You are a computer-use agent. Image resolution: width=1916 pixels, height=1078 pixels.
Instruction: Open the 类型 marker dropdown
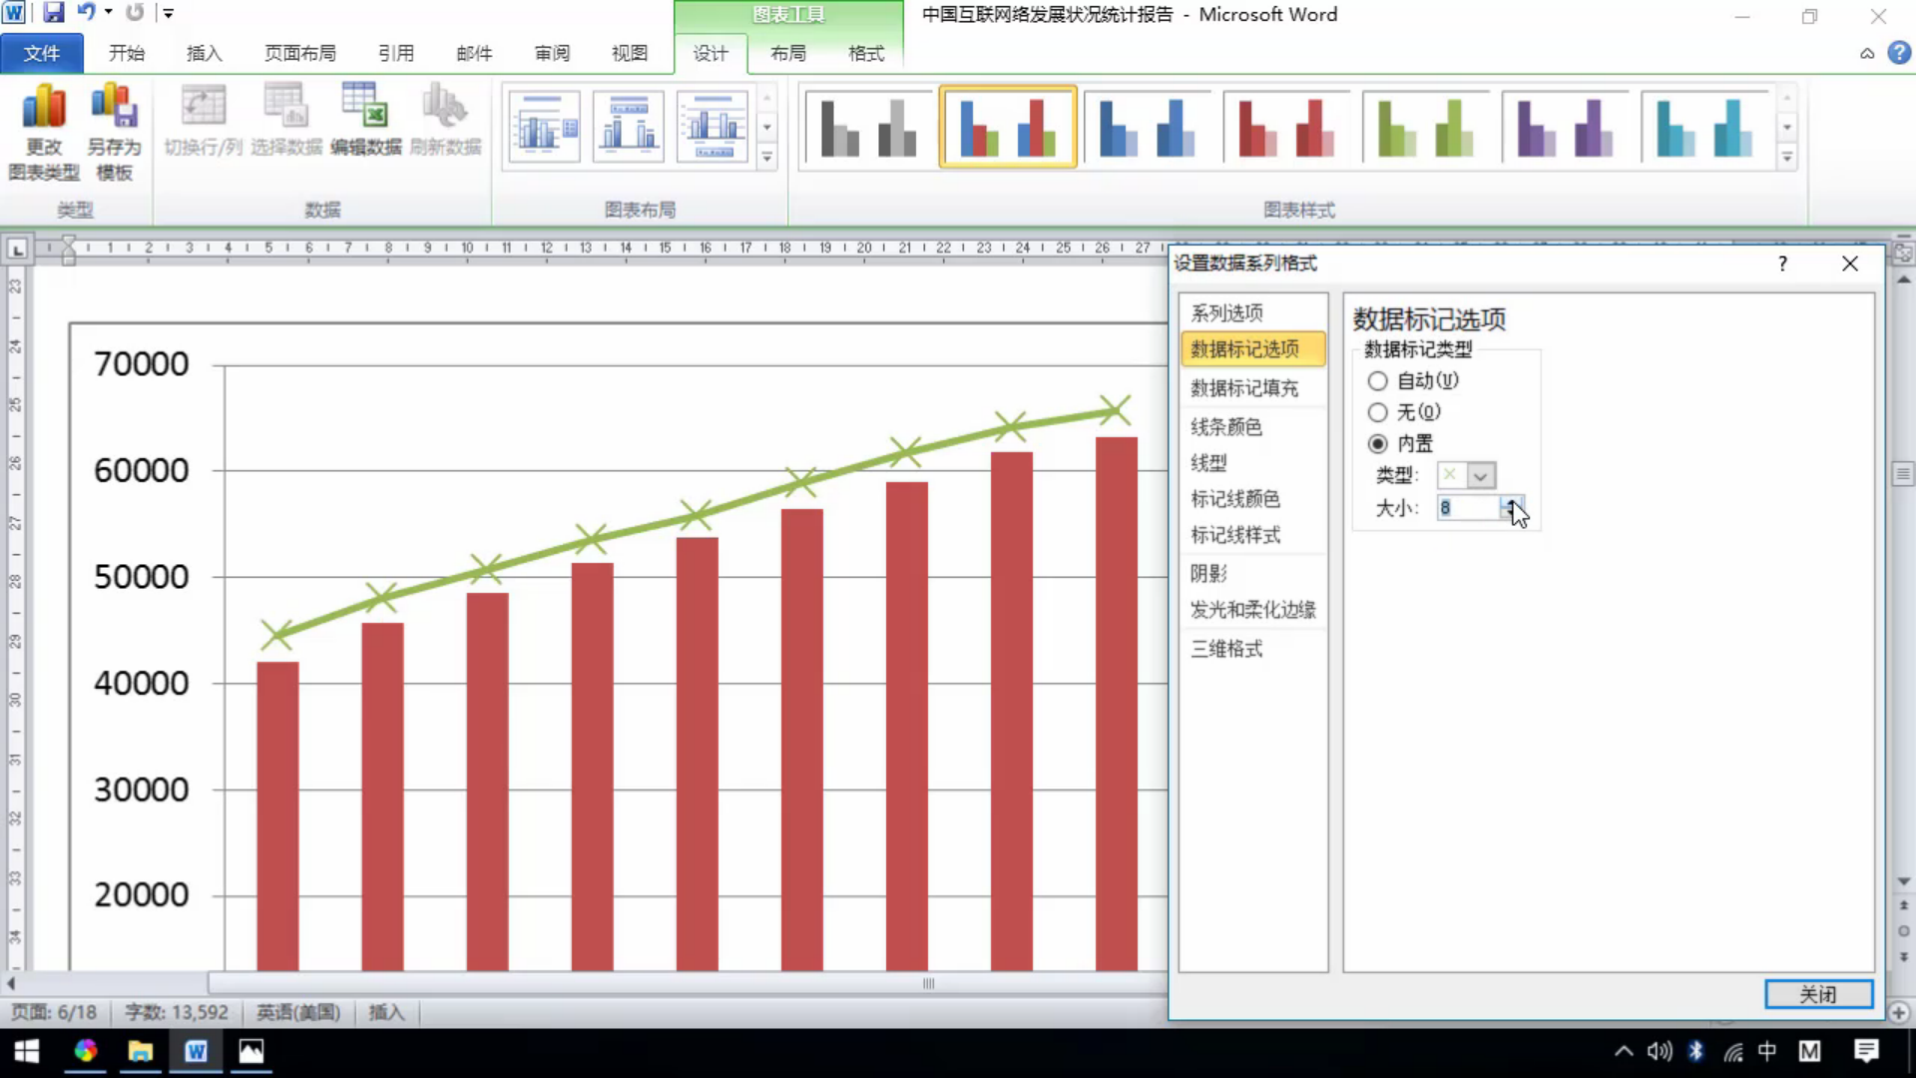1480,476
